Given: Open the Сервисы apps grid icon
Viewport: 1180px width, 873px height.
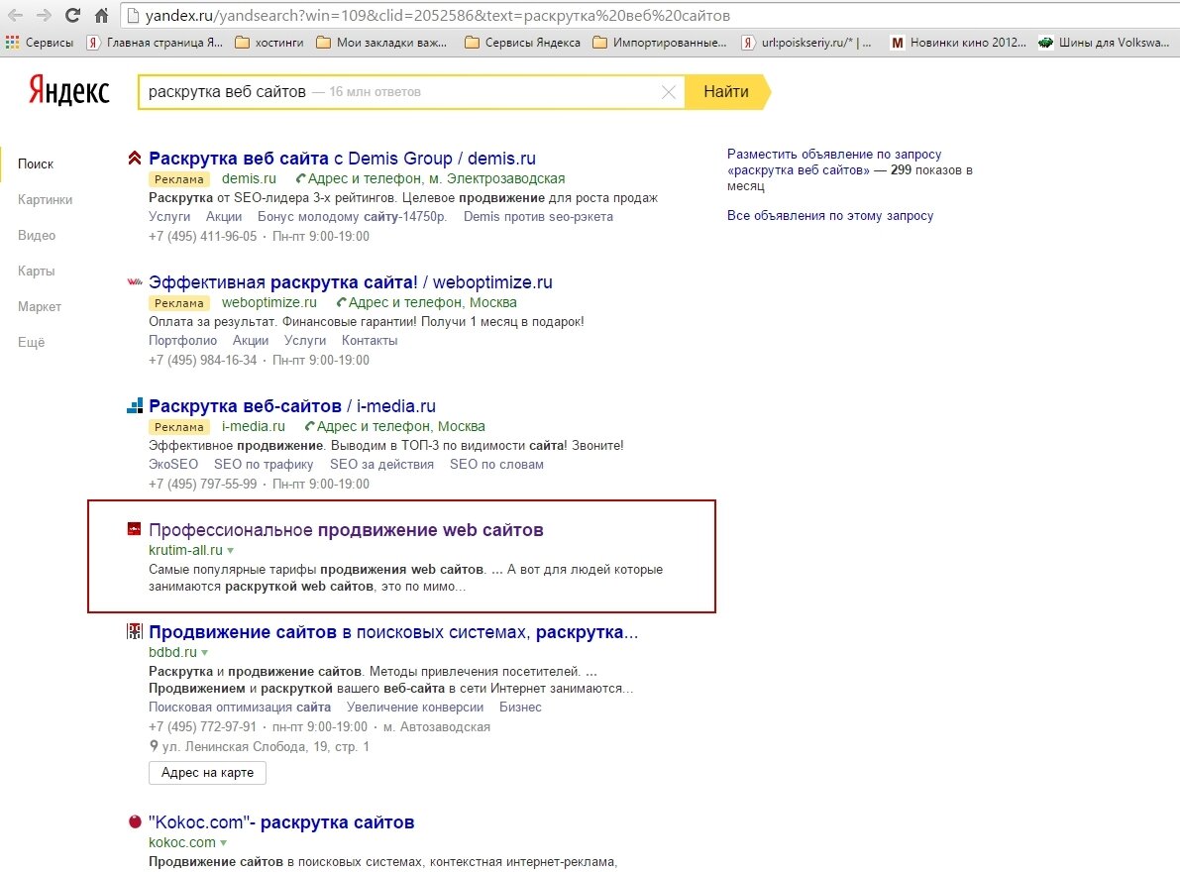Looking at the screenshot, I should [13, 43].
